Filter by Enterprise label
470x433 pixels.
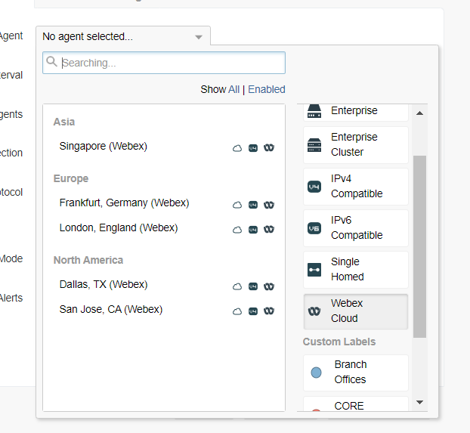point(356,112)
